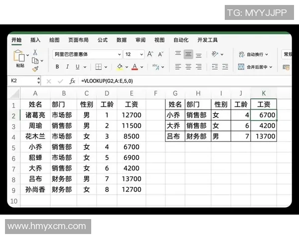Viewport: 299px width, 239px height.
Task: Click the select-all corner triangle
Action: point(14,94)
